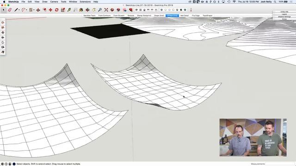This screenshot has height=166, width=296.
Task: Open the View menu
Action: click(37, 2)
